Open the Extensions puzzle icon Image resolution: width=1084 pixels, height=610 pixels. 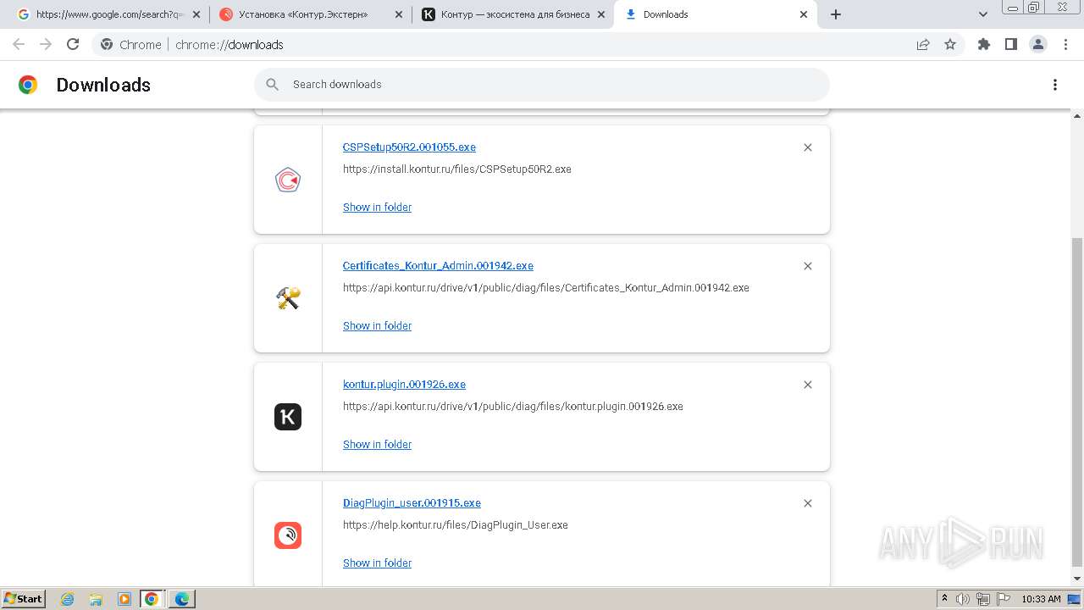click(x=983, y=45)
